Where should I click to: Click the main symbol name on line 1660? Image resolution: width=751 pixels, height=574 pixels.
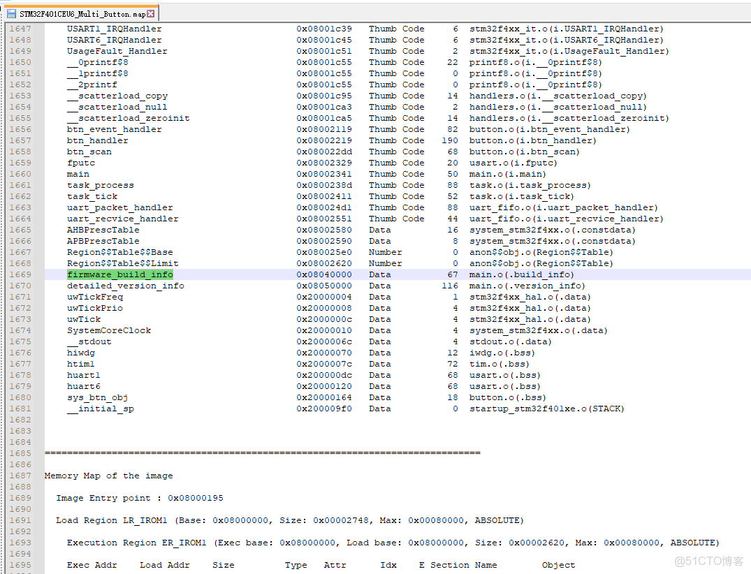78,175
